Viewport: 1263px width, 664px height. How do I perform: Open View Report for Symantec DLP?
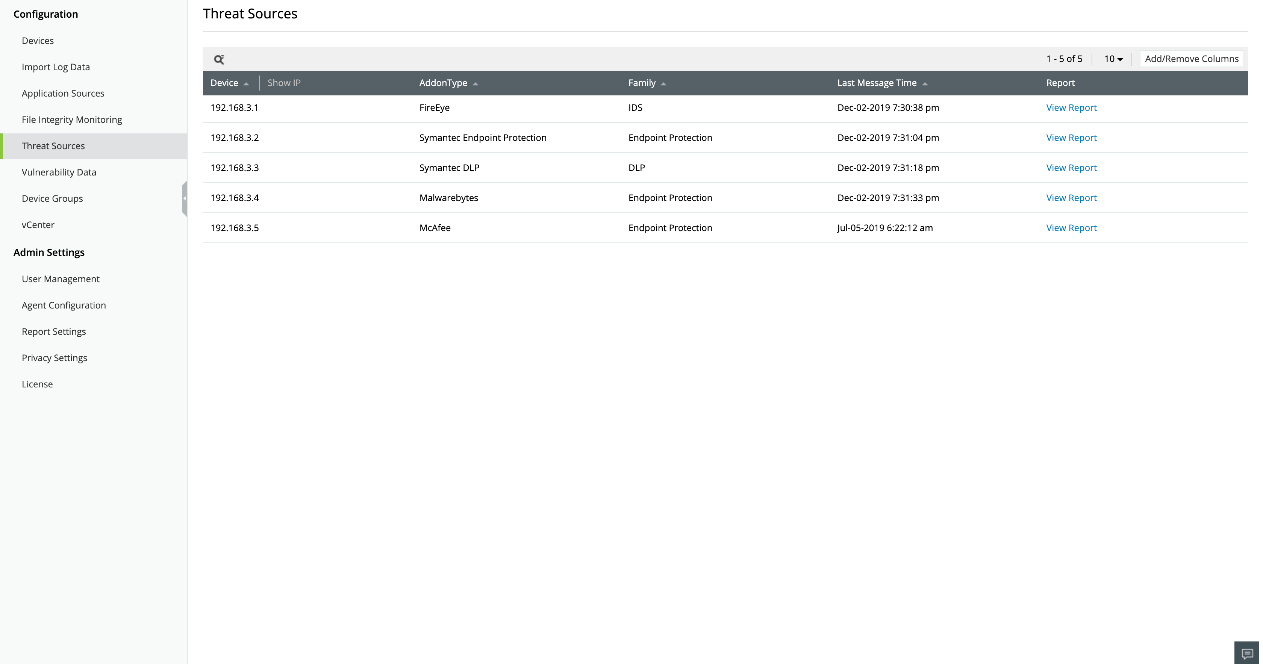coord(1071,168)
